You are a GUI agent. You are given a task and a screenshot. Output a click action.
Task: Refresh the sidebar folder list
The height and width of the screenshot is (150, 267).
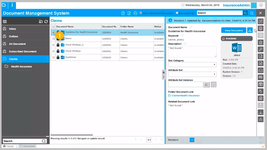[46, 22]
